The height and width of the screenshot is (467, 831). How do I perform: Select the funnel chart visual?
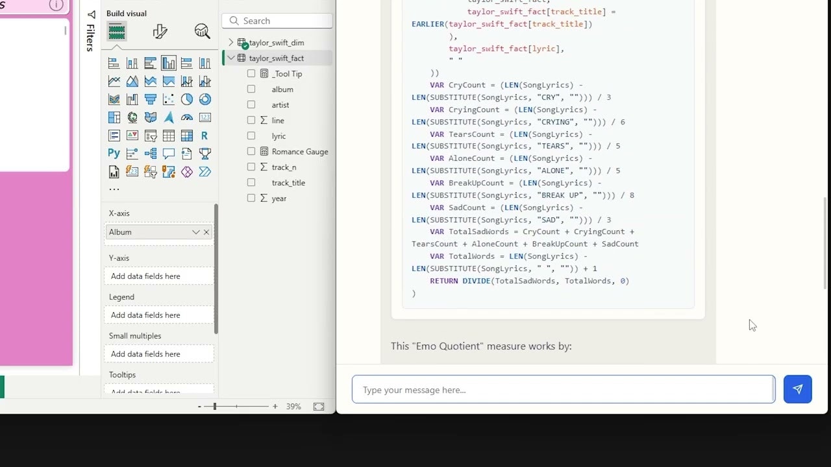tap(150, 99)
